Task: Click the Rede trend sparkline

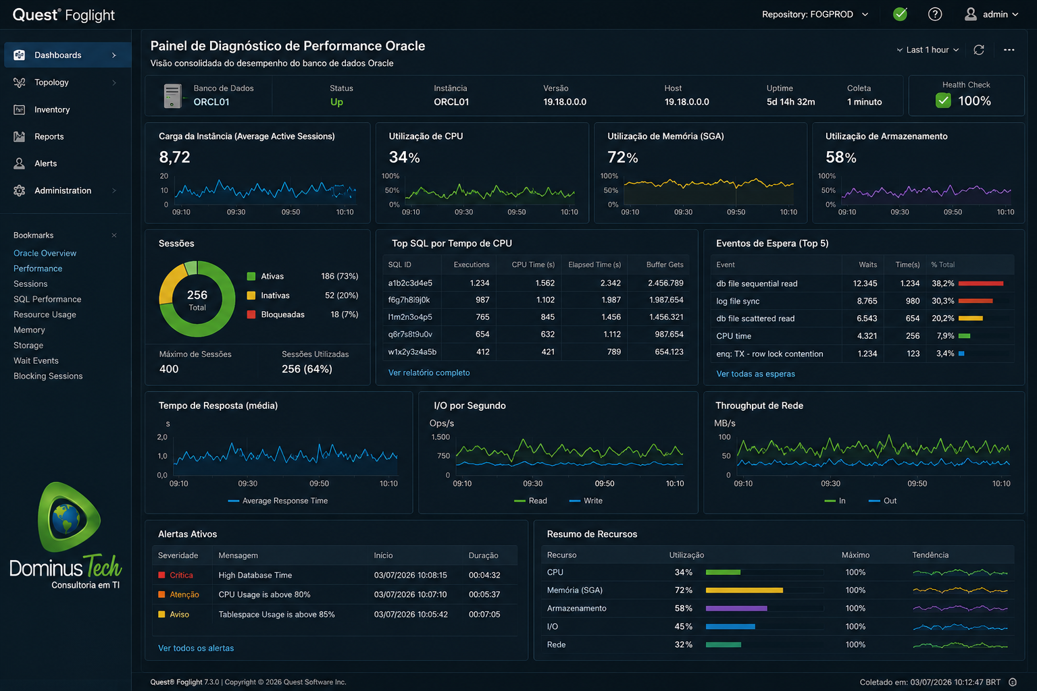Action: pos(960,644)
